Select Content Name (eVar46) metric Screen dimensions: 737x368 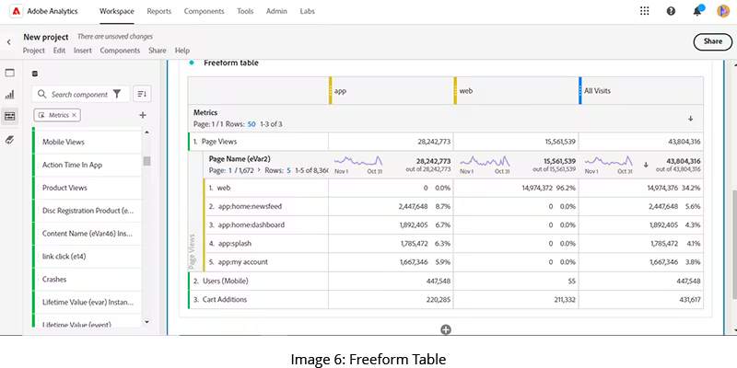(88, 234)
